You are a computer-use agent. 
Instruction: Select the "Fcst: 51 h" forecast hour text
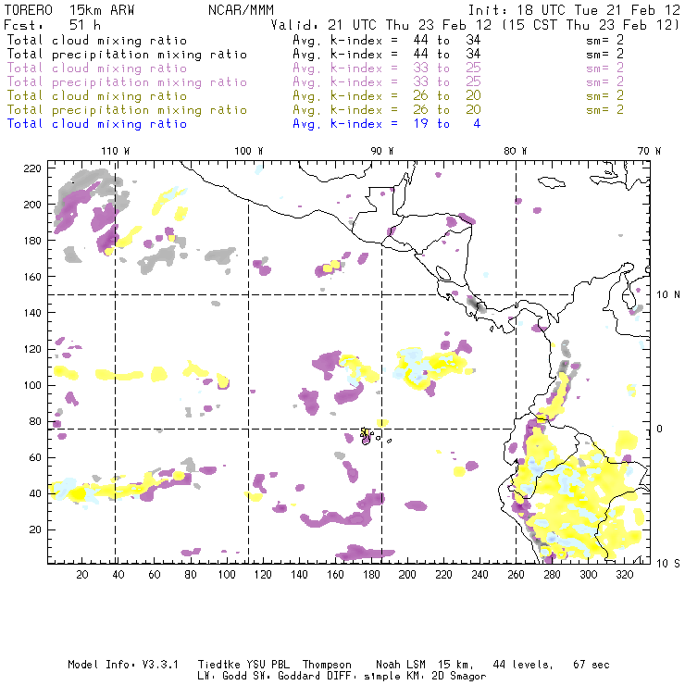(52, 25)
